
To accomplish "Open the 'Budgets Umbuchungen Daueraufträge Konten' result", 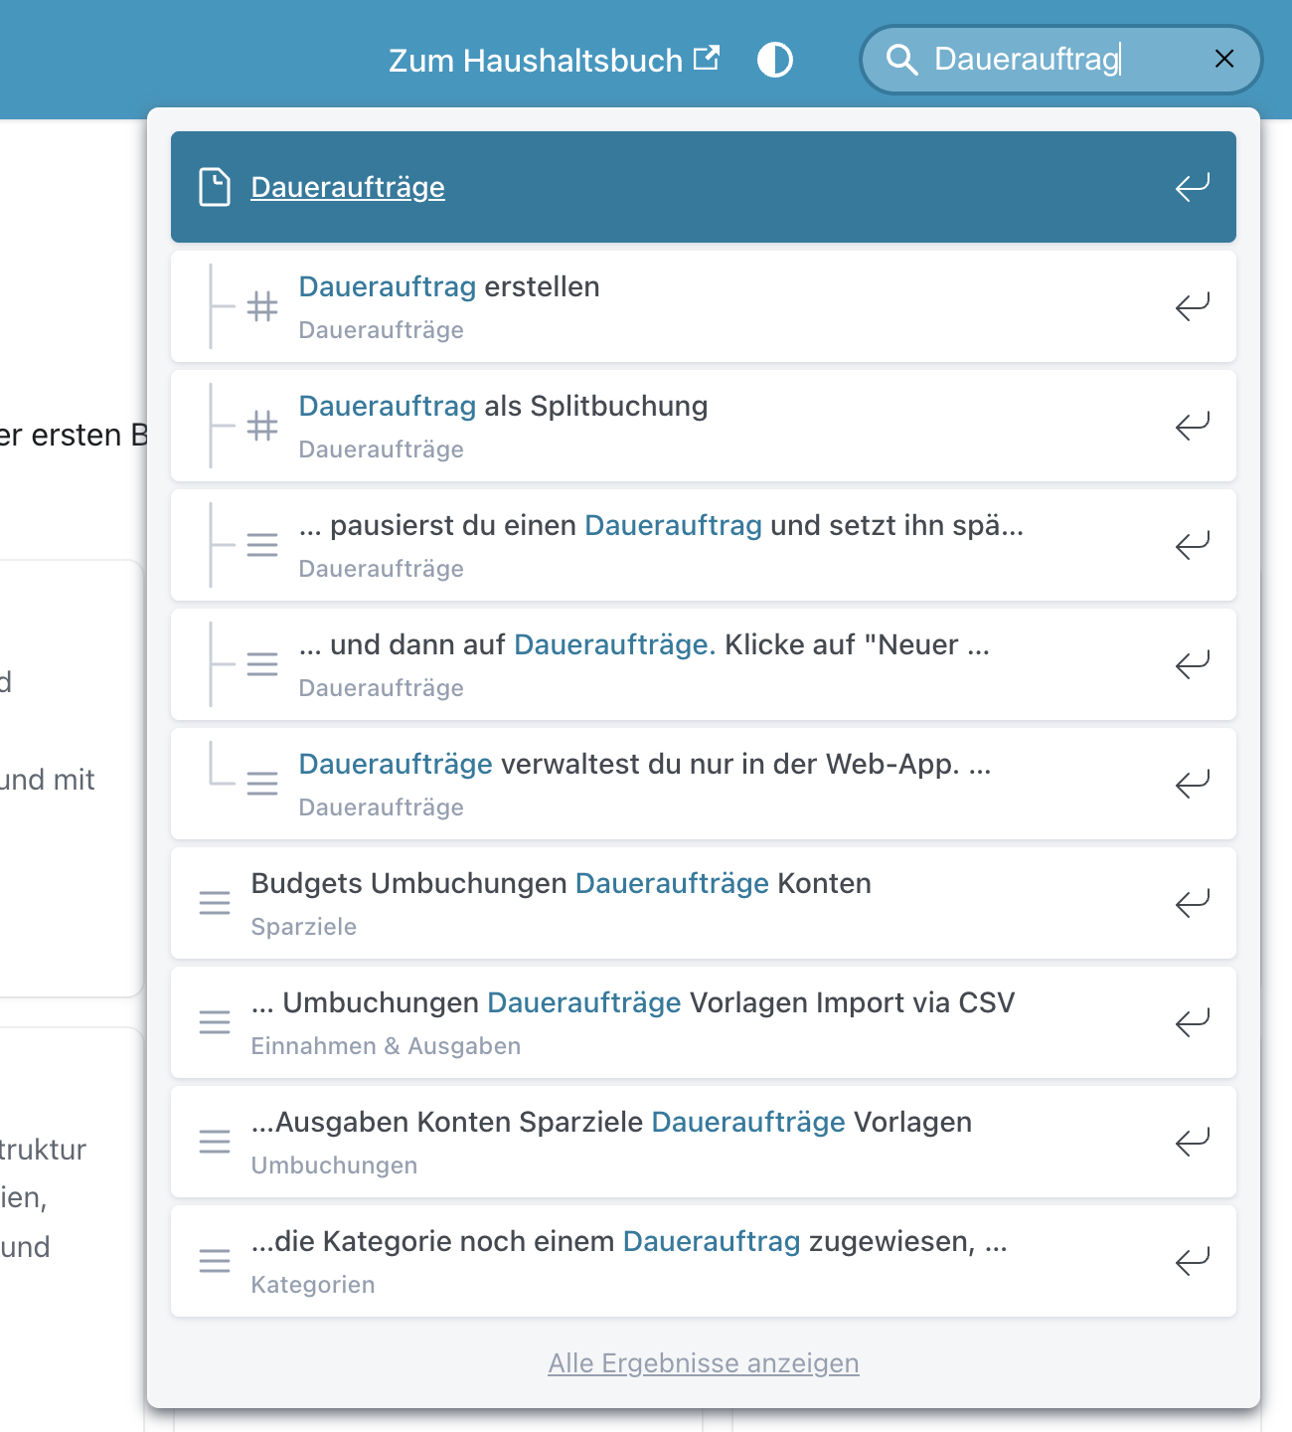I will coord(704,903).
